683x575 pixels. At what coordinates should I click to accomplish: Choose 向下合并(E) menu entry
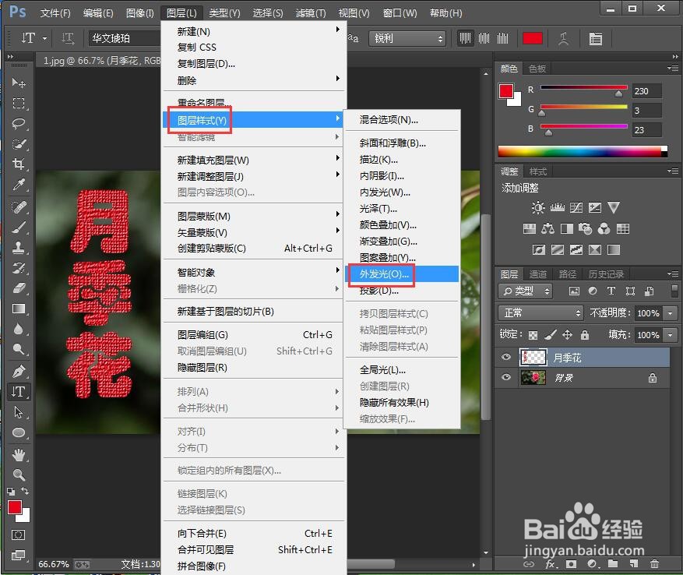pyautogui.click(x=255, y=533)
